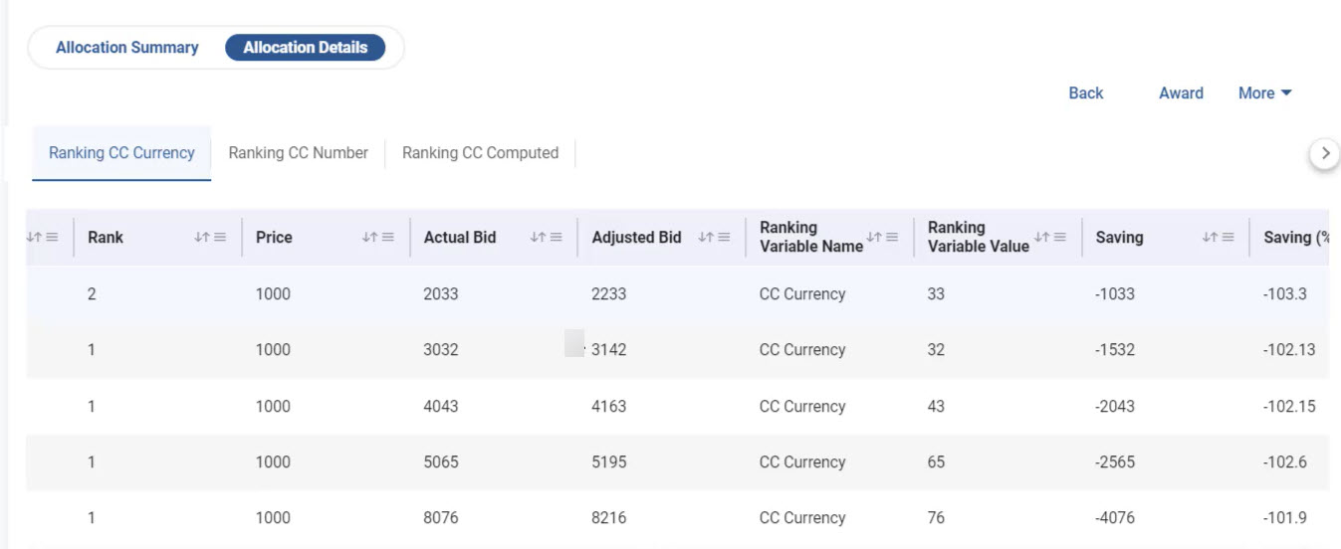Open the Price column filter menu
Image resolution: width=1341 pixels, height=549 pixels.
tap(388, 238)
